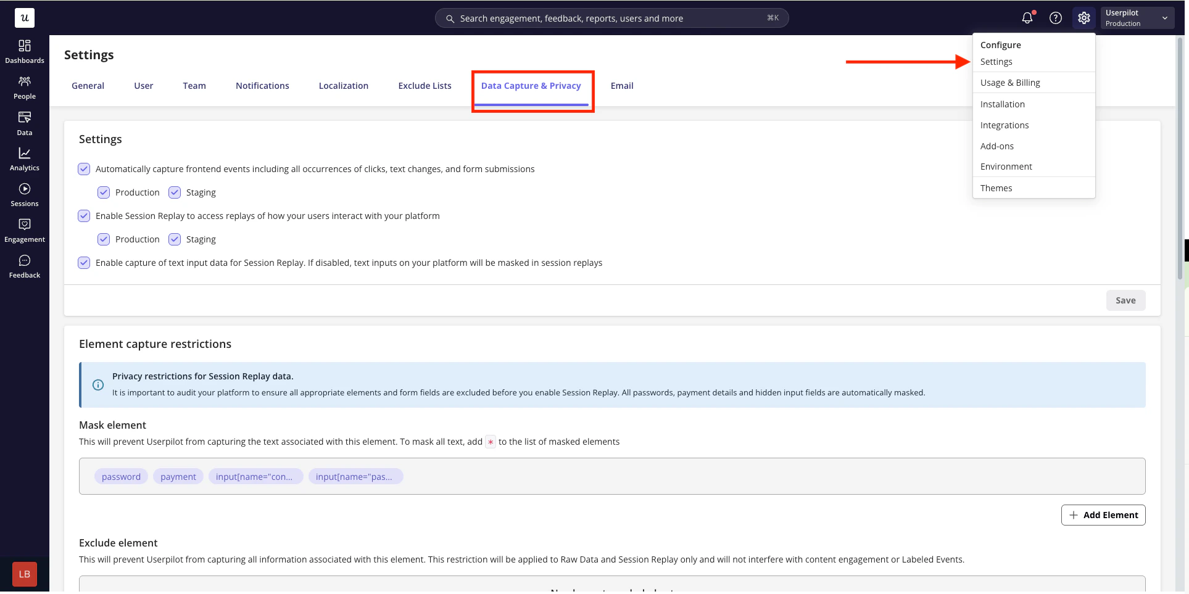The width and height of the screenshot is (1189, 594).
Task: Click the asterisk mask-all code chip
Action: [491, 442]
